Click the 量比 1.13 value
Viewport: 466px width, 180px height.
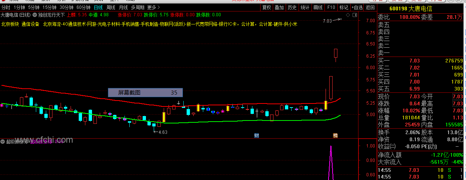click(458, 118)
